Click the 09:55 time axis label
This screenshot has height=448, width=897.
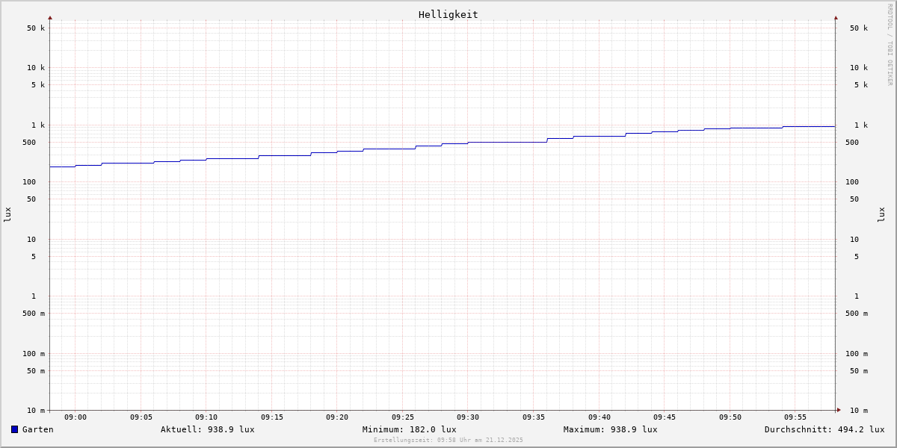point(795,417)
